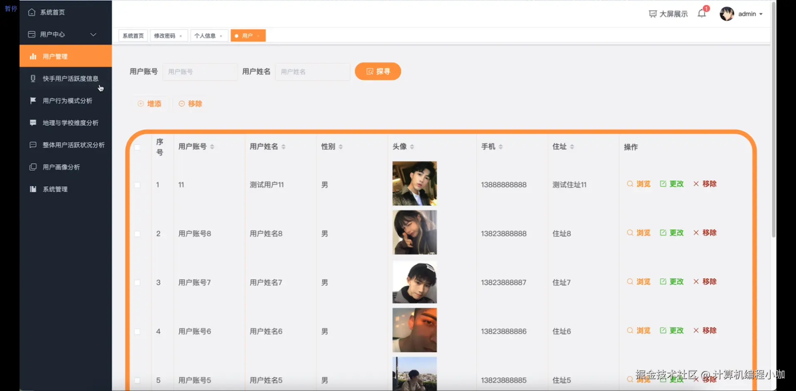Image resolution: width=796 pixels, height=391 pixels.
Task: Check the row 4 checkbox
Action: coord(137,332)
